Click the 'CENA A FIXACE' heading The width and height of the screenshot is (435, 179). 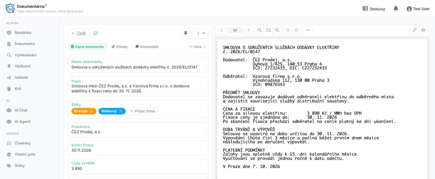[x=239, y=109]
